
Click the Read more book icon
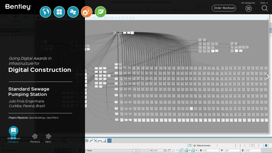13,131
